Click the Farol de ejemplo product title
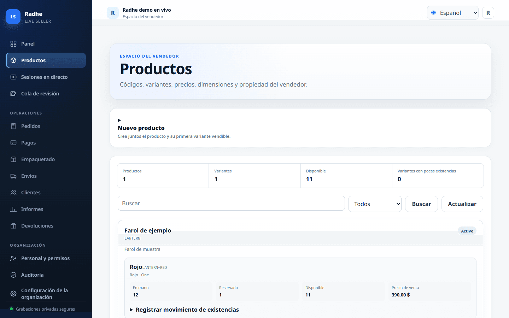This screenshot has width=509, height=318. click(148, 230)
